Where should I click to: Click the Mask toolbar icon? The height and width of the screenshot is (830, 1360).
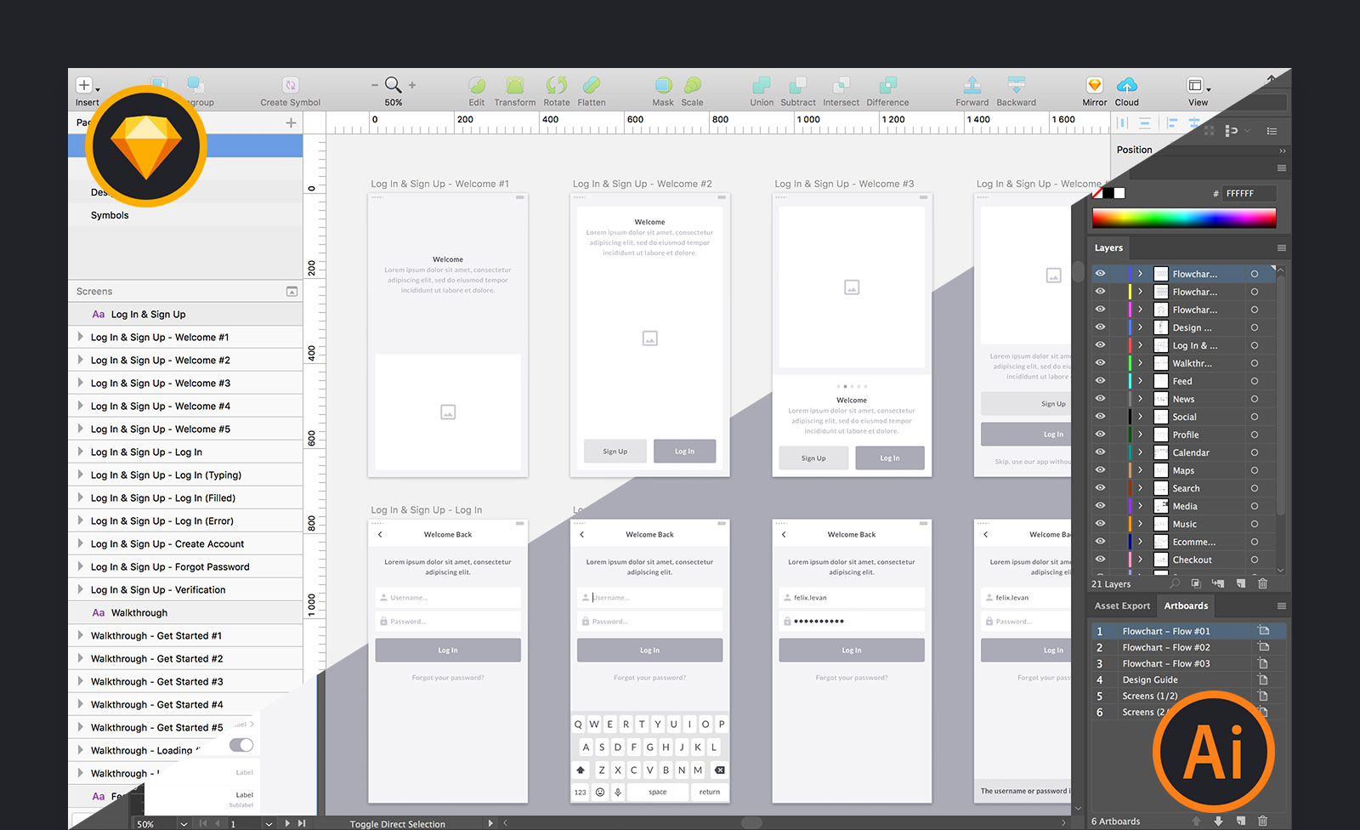[663, 89]
